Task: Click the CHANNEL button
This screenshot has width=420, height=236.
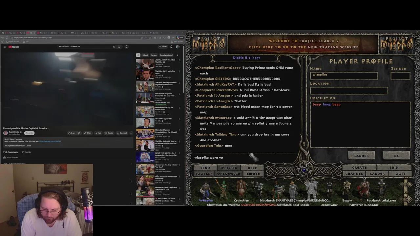Action: point(354,174)
